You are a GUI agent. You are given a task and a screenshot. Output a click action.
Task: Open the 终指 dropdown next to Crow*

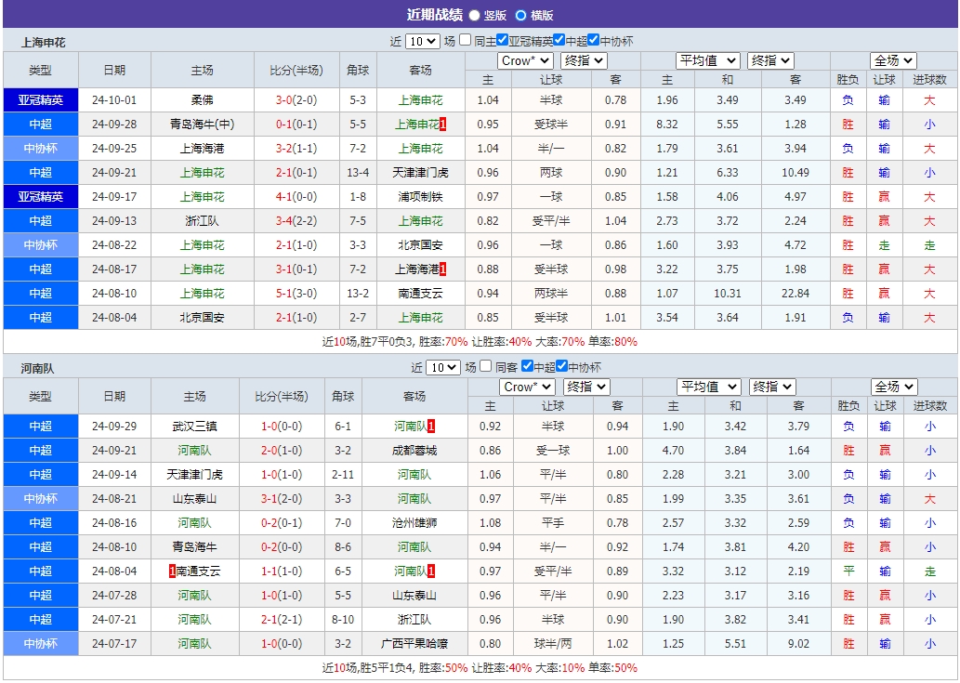[x=585, y=60]
